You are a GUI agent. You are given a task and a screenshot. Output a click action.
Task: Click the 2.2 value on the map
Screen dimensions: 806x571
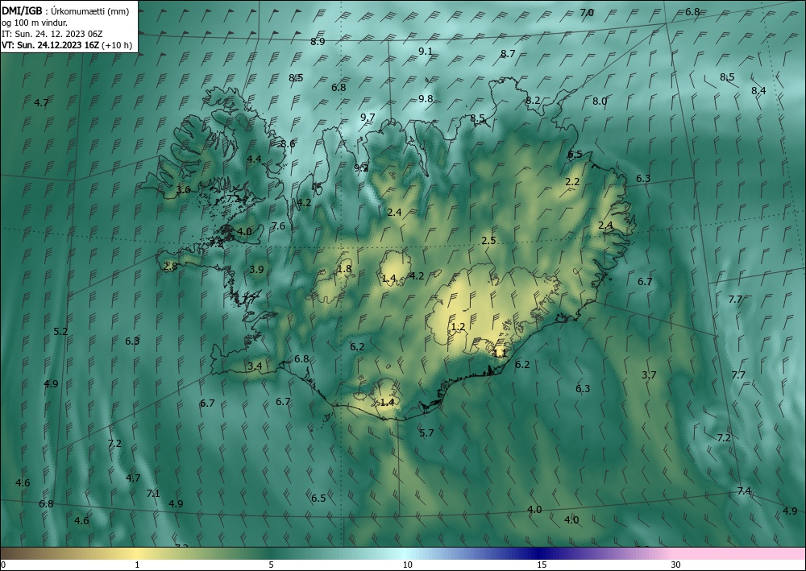click(x=572, y=182)
